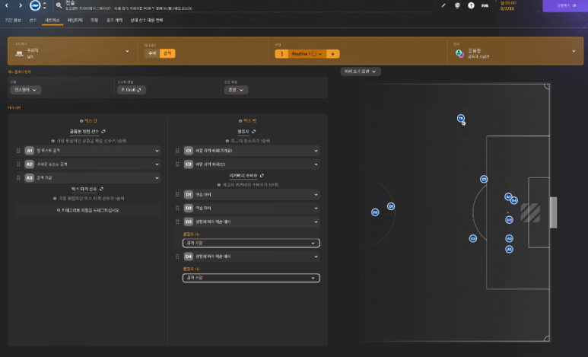Expand the set piece coach dropdown in banner
Viewport: 588px width, 357px height.
(574, 52)
